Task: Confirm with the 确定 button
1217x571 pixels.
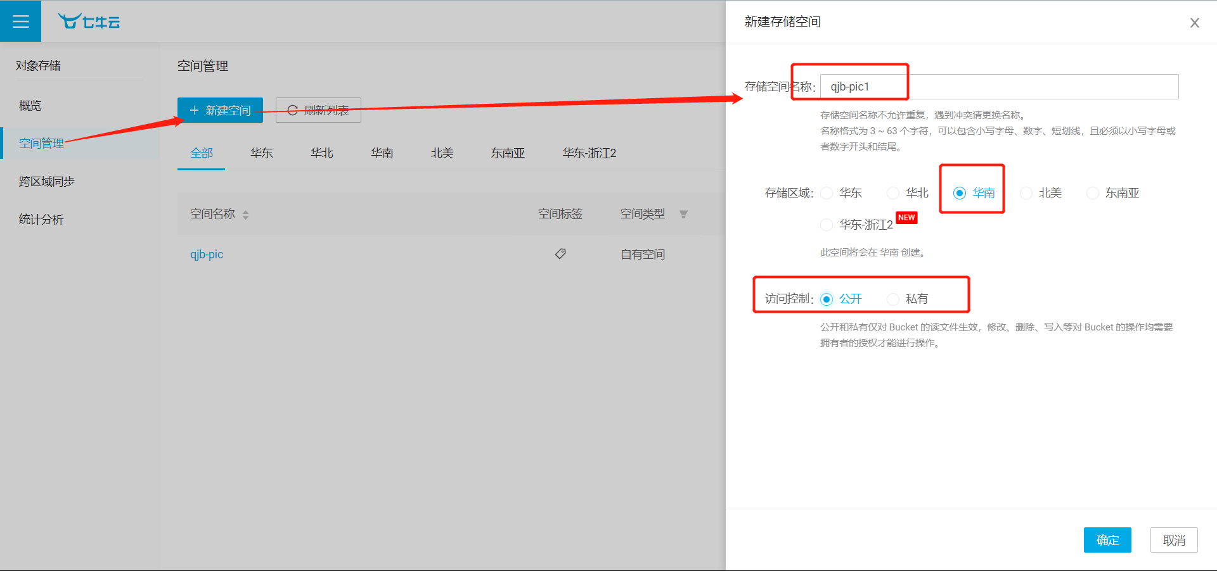Action: (x=1107, y=540)
